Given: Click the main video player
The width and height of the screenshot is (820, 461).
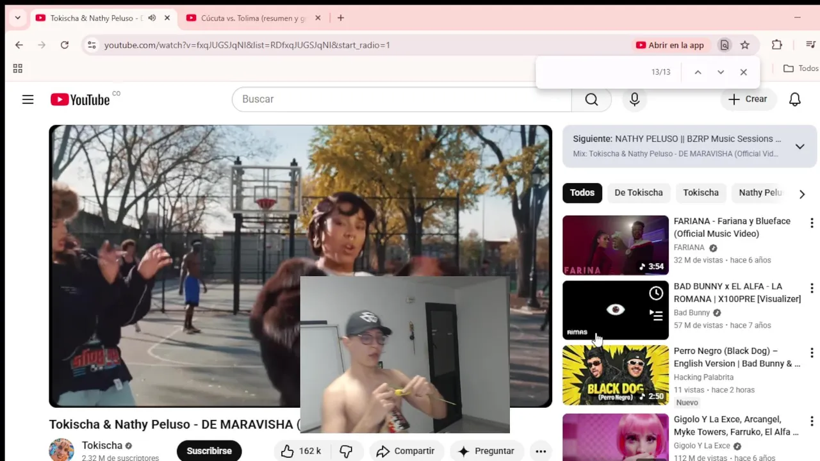Looking at the screenshot, I should 300,266.
